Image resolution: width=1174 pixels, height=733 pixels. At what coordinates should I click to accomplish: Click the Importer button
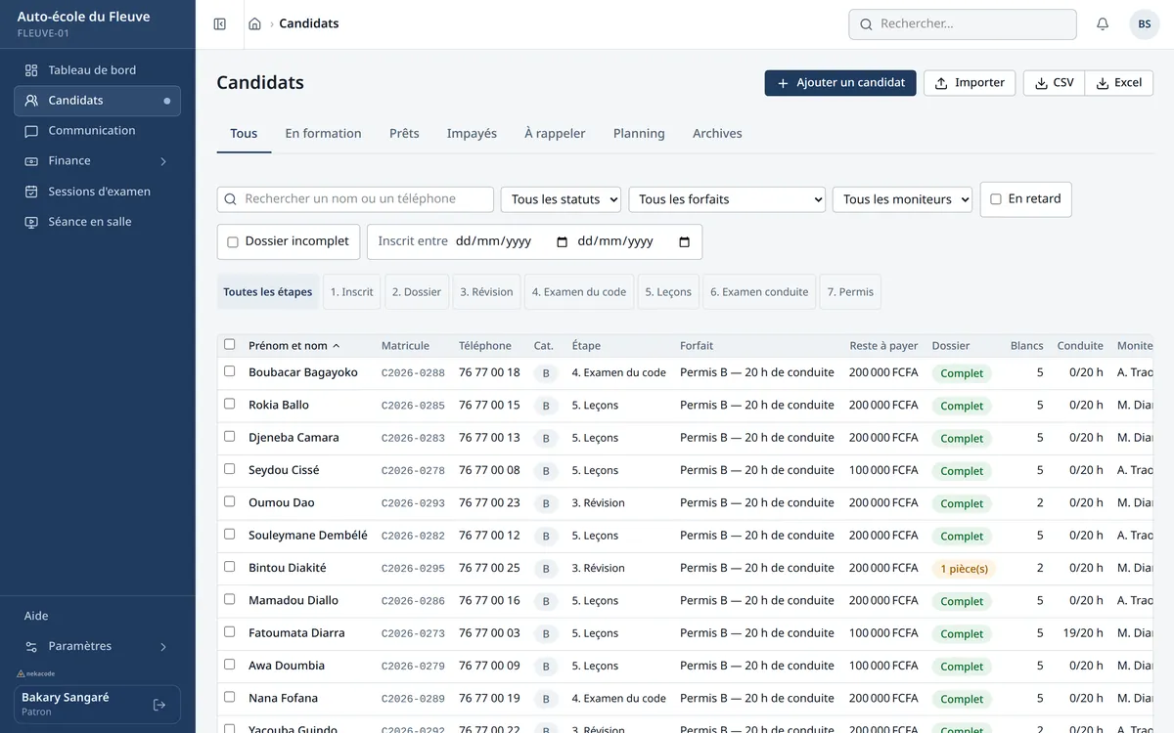[970, 83]
